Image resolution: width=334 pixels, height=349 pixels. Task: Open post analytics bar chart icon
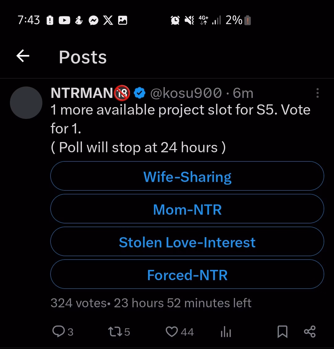pyautogui.click(x=226, y=332)
